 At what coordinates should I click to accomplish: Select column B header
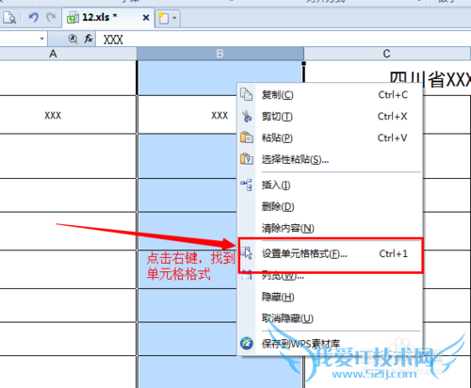coord(220,54)
